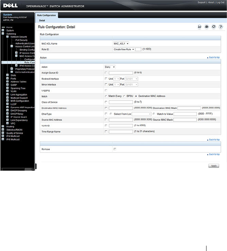
Task: Open the Create New Rule dropdown
Action: (124, 50)
